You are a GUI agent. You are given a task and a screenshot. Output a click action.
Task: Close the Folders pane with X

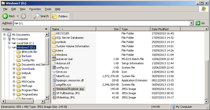pos(46,29)
